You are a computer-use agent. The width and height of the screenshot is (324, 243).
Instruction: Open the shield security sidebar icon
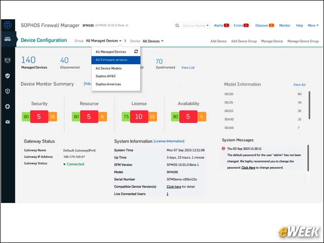click(8, 76)
